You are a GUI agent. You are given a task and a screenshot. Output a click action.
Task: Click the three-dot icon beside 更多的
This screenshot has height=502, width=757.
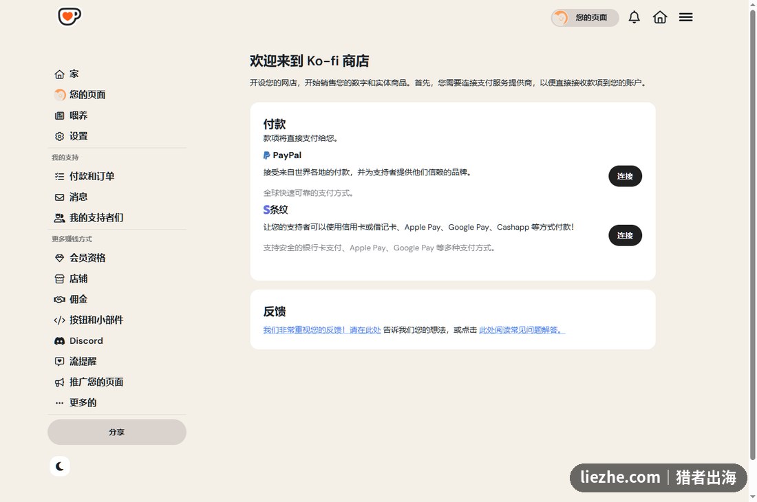59,403
